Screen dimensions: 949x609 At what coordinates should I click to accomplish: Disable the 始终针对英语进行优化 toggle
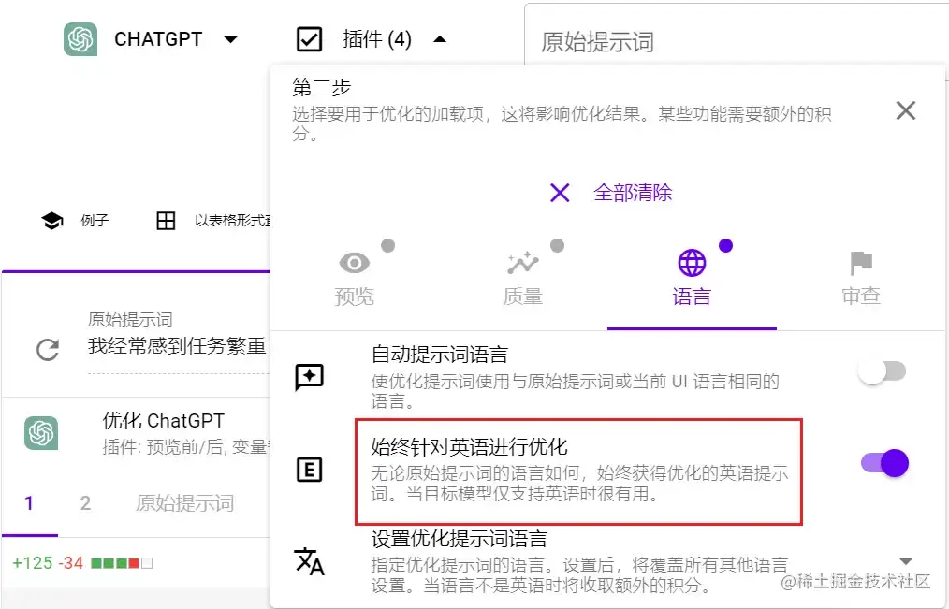[884, 463]
